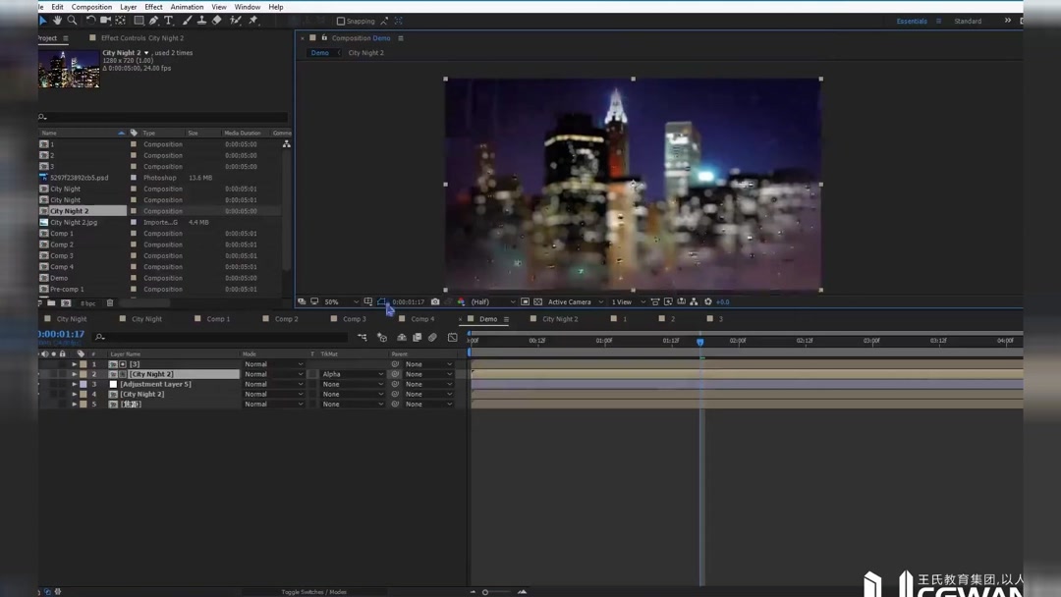
Task: Activate the Type tool
Action: [169, 21]
